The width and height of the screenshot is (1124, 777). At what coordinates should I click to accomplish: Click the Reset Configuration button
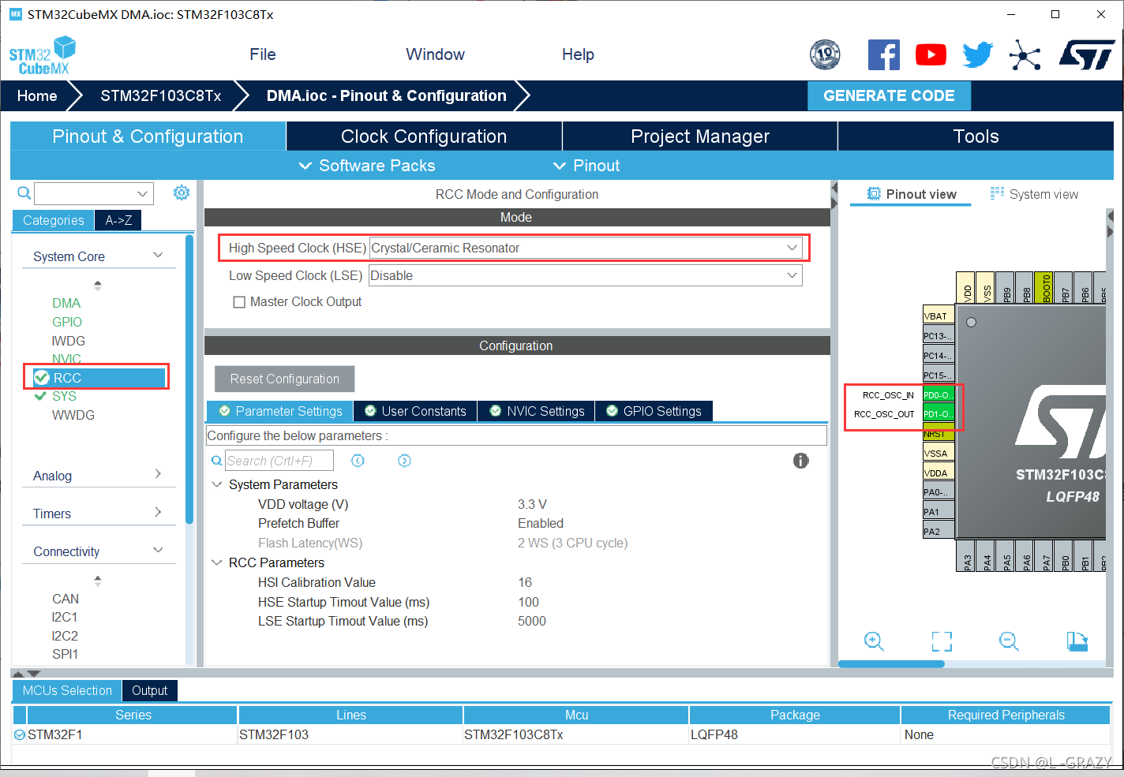click(284, 379)
